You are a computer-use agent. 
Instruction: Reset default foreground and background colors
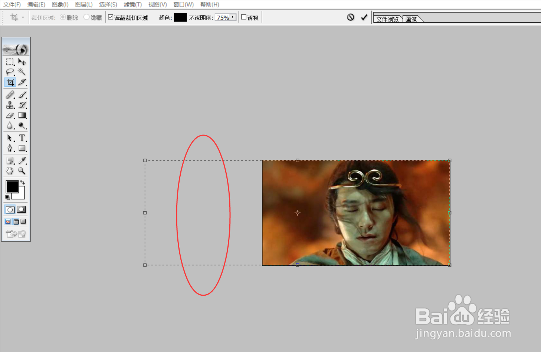(x=7, y=197)
